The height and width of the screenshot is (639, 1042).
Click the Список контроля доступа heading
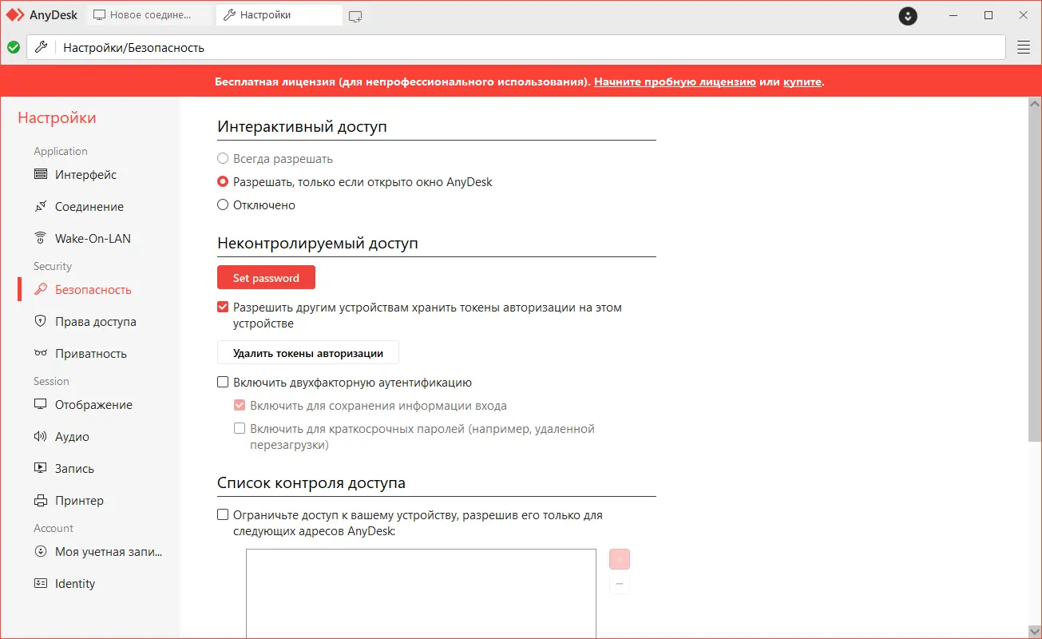[x=311, y=483]
